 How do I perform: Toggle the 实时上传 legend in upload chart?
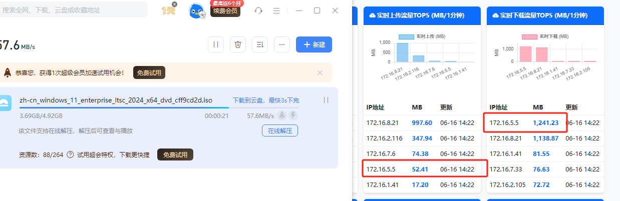pyautogui.click(x=422, y=36)
